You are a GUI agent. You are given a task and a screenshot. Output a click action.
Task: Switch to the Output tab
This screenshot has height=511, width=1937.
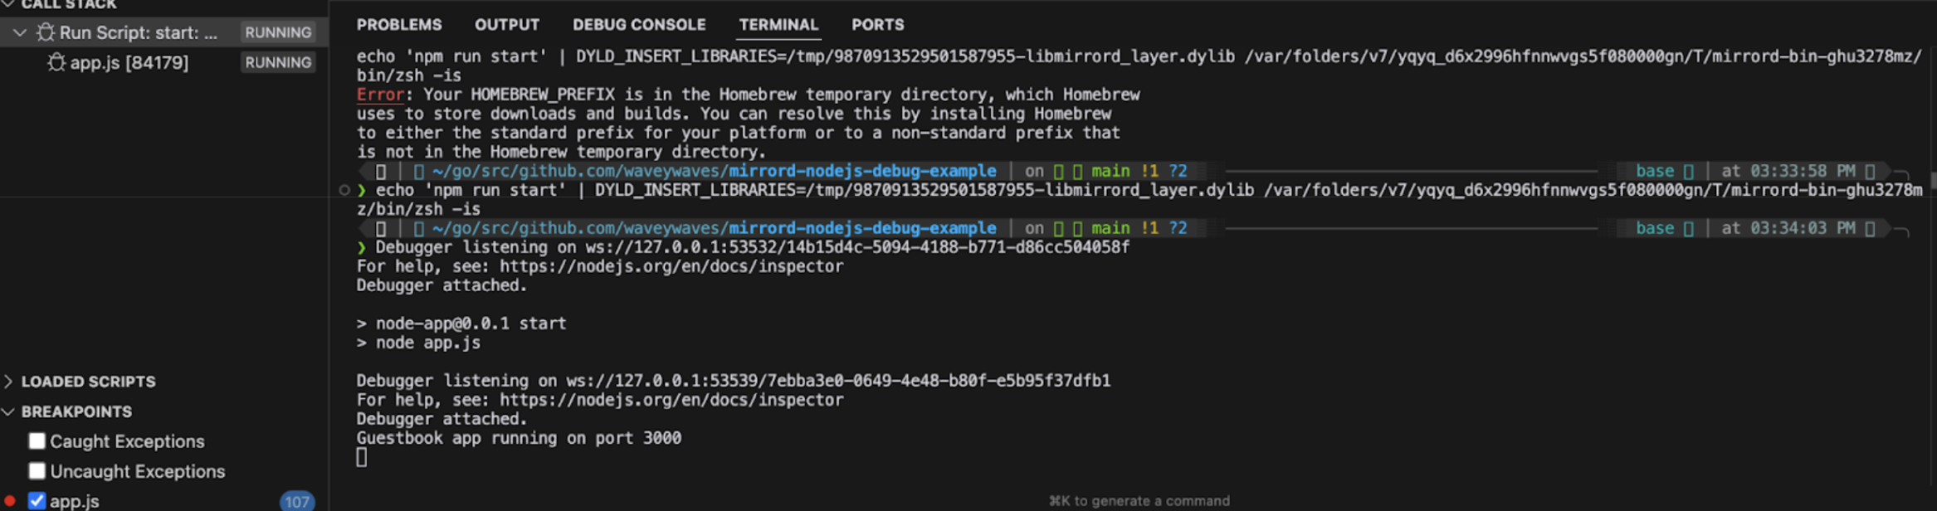[507, 25]
